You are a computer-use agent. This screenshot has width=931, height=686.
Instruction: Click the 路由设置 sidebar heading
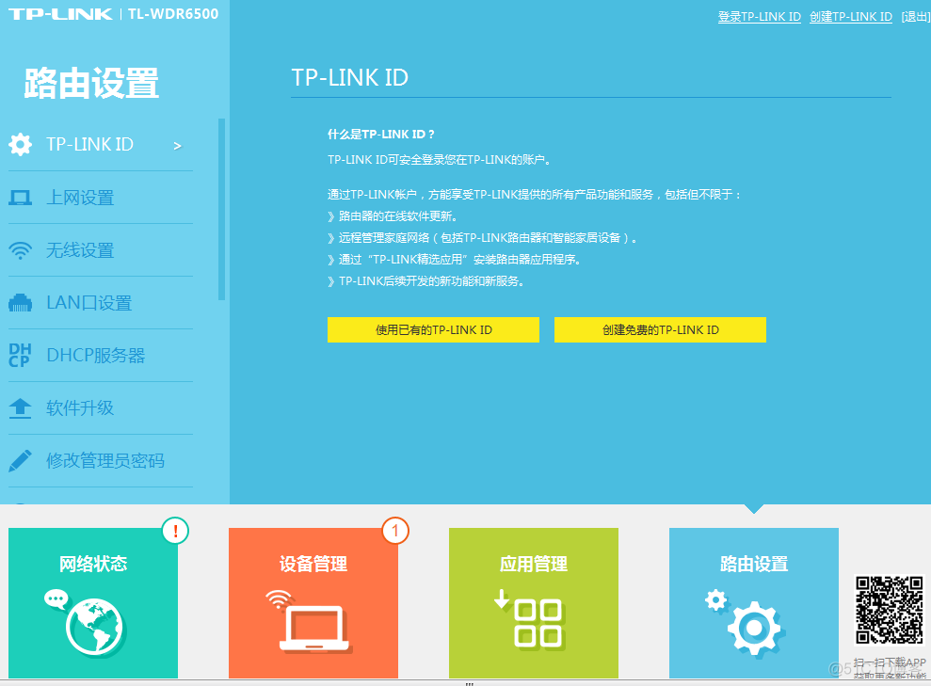point(91,83)
